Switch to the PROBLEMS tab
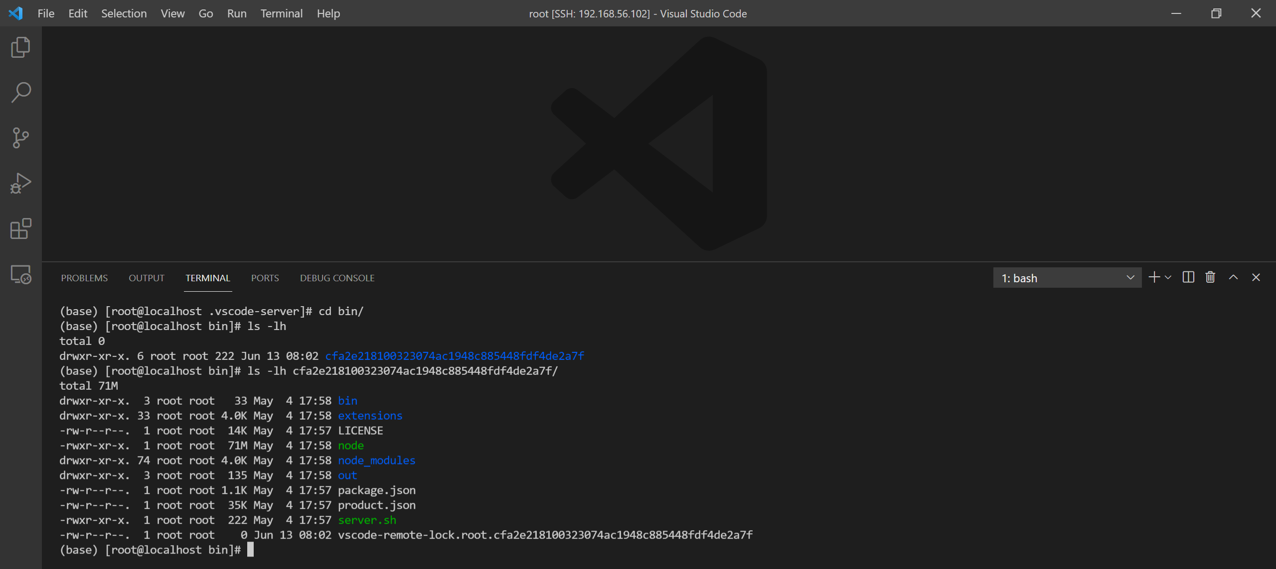Image resolution: width=1276 pixels, height=569 pixels. 84,278
